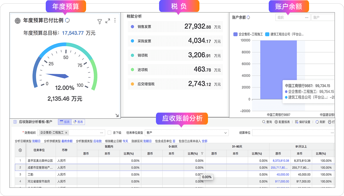Click the 刷新 refresh button in report toolbar

(320, 122)
